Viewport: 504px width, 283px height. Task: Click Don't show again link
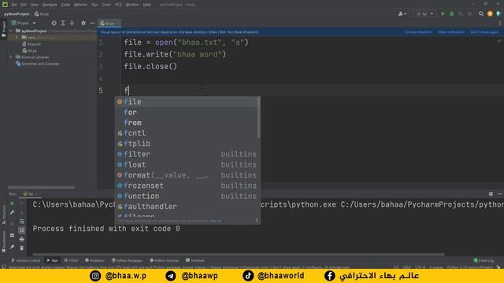click(484, 32)
